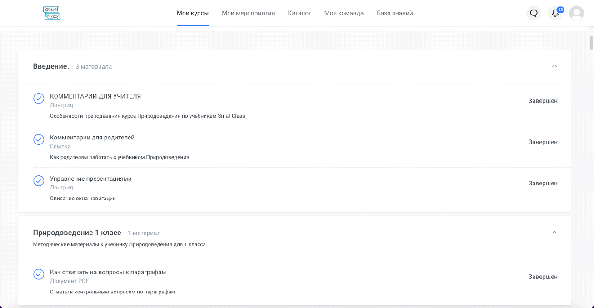The height and width of the screenshot is (308, 594).
Task: Open Комментарии для родителей link material
Action: 92,138
